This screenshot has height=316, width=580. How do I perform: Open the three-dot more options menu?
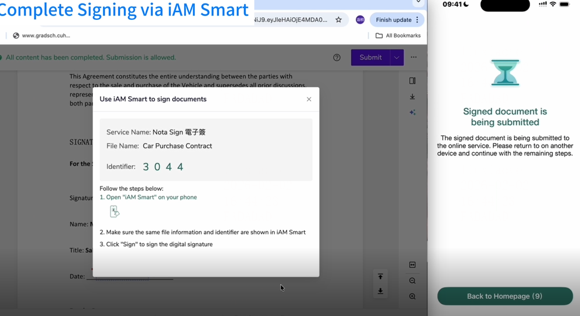(x=414, y=57)
